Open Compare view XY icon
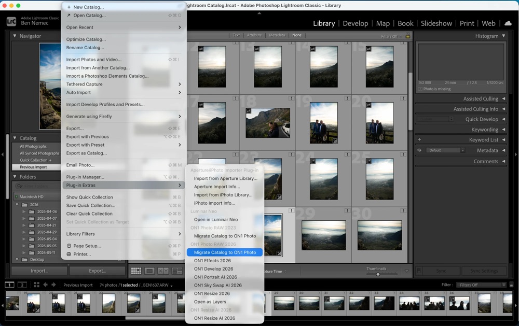 [163, 271]
